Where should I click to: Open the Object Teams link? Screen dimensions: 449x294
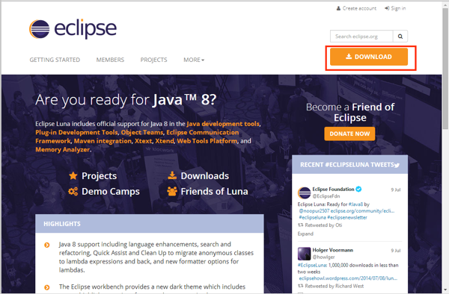pyautogui.click(x=141, y=132)
